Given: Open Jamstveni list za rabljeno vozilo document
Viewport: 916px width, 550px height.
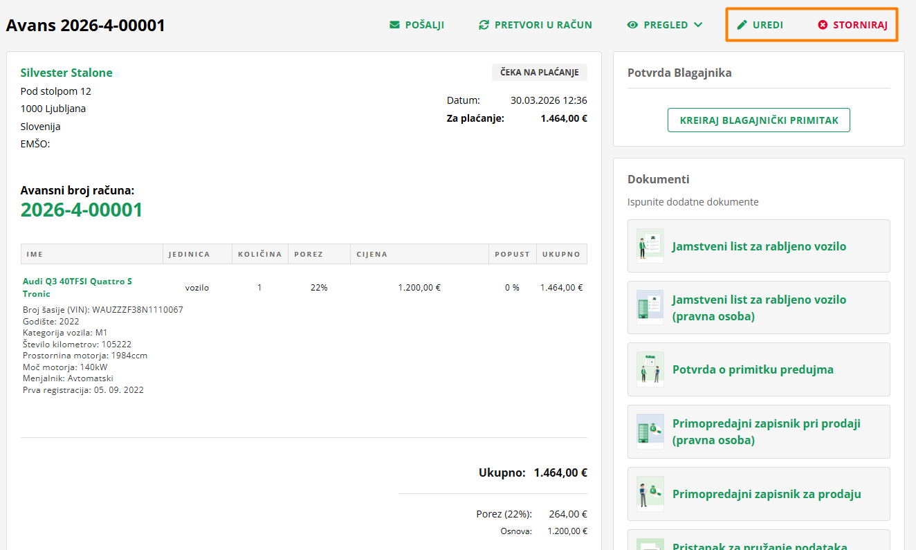Looking at the screenshot, I should pyautogui.click(x=759, y=246).
